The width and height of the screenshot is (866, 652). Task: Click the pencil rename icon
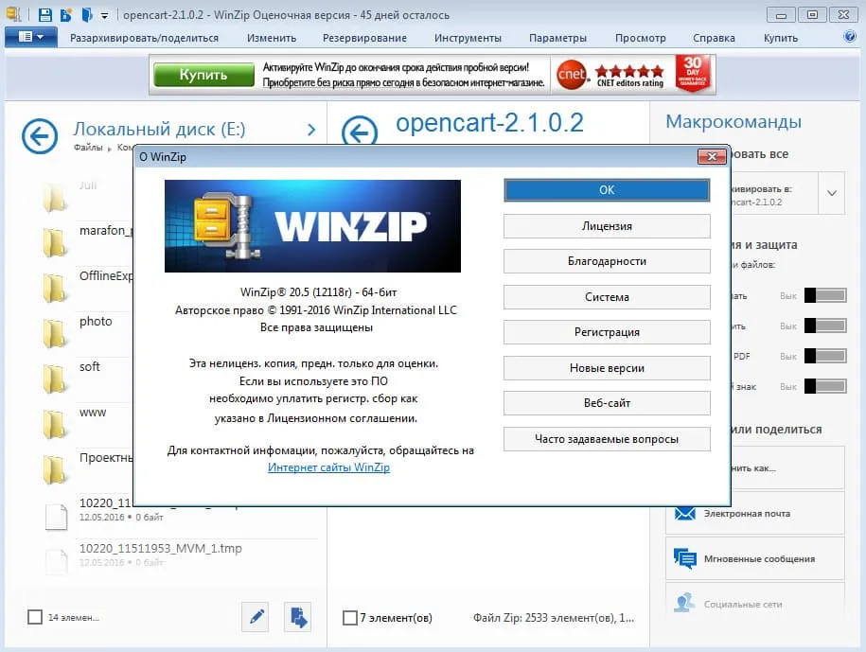(256, 617)
